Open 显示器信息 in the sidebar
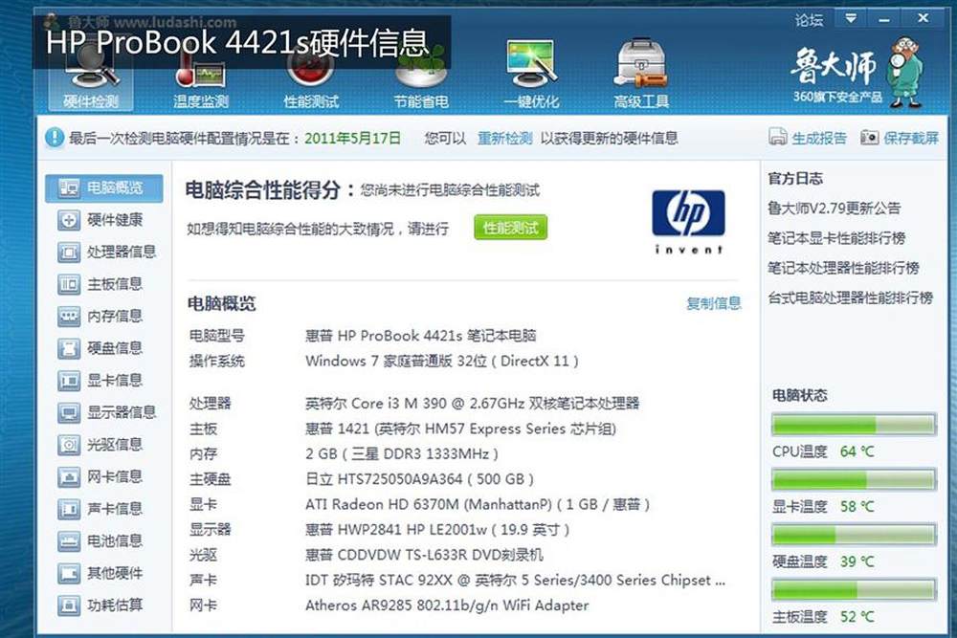 coord(107,412)
